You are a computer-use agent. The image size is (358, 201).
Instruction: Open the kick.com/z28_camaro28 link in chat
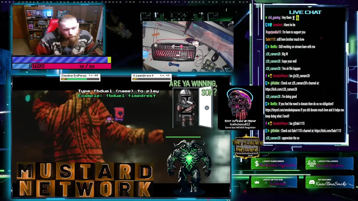281,89
